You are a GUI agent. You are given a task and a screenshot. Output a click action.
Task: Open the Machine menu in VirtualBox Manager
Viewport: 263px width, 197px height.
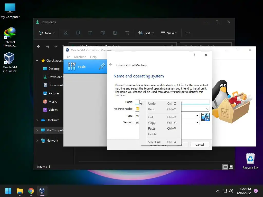click(x=80, y=57)
